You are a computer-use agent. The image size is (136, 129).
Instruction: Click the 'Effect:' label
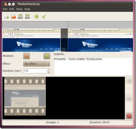click(7, 64)
